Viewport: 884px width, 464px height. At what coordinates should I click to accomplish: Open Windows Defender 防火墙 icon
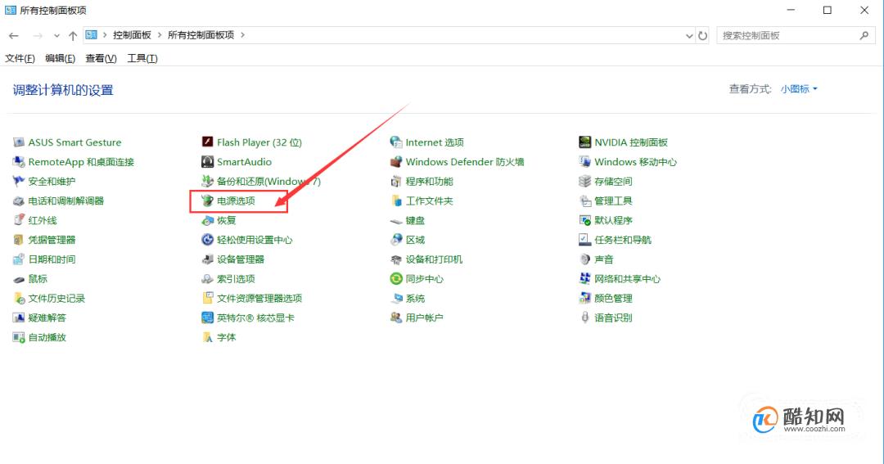pyautogui.click(x=396, y=162)
